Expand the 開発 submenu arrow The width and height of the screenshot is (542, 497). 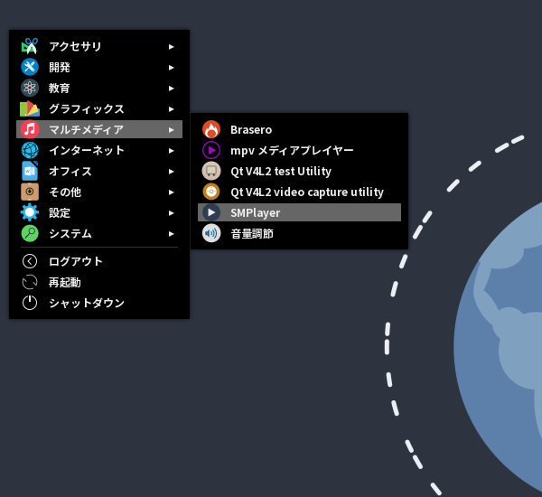coord(171,68)
